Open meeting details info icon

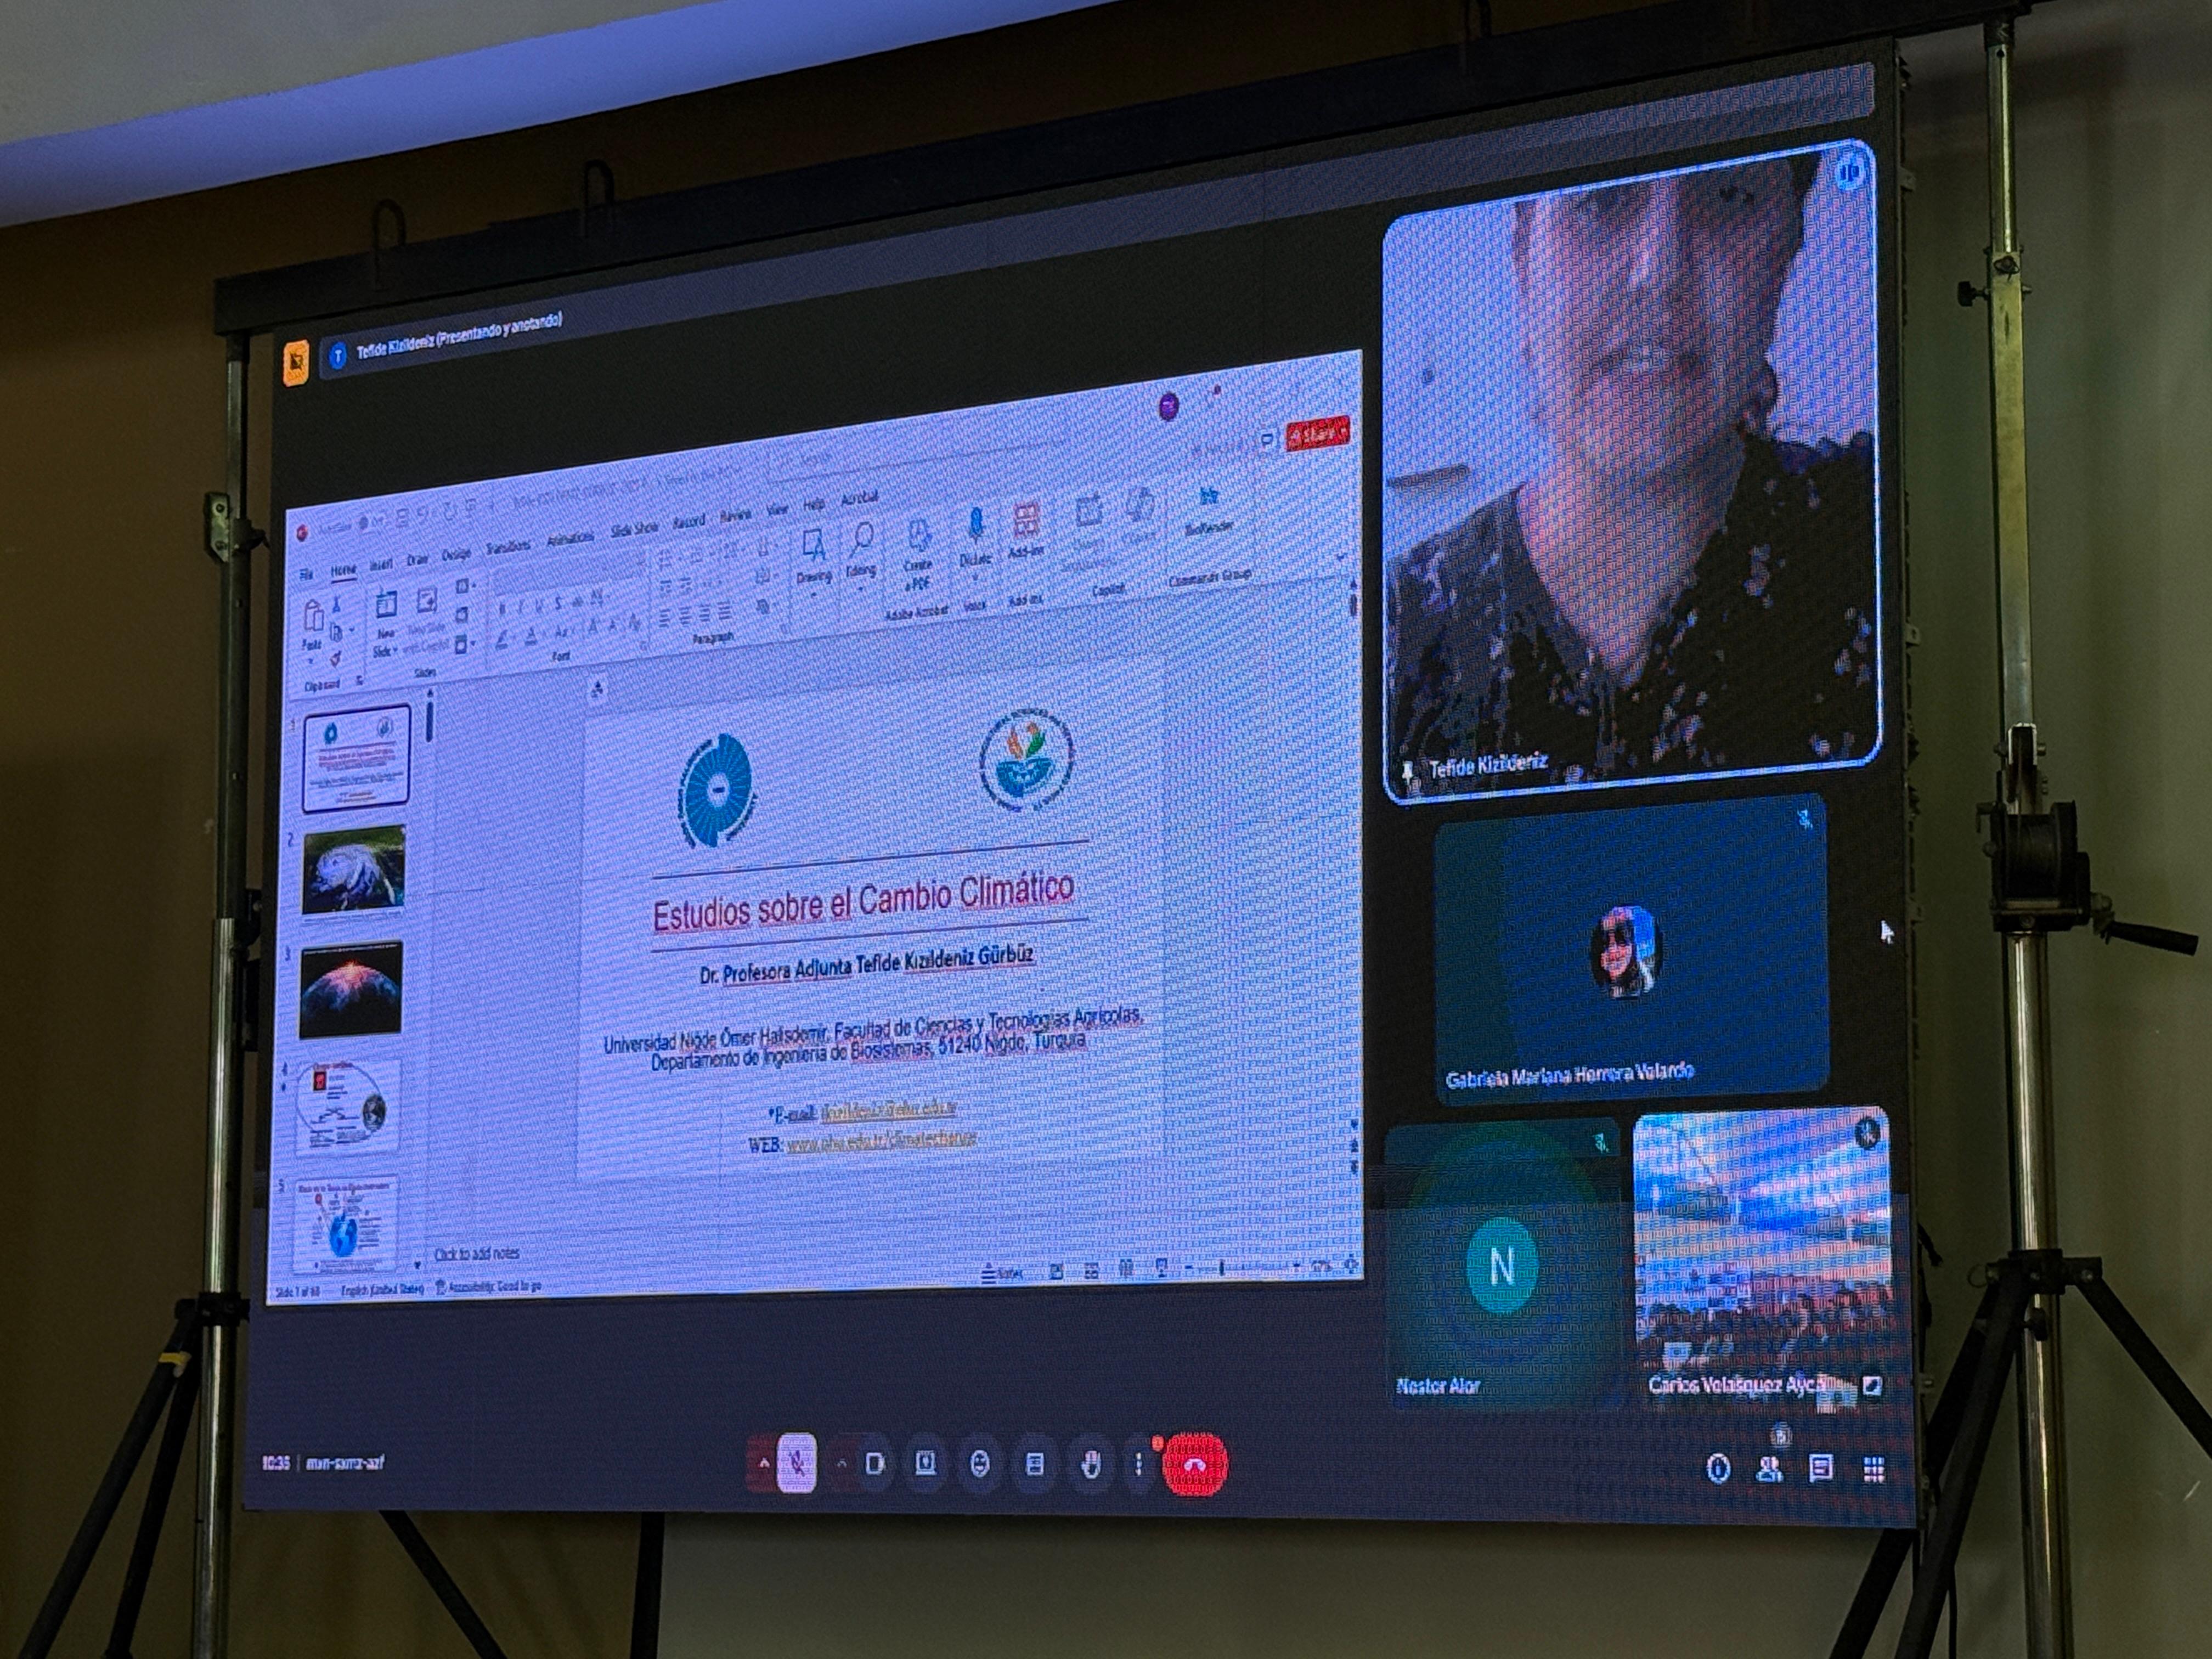click(x=1718, y=1468)
